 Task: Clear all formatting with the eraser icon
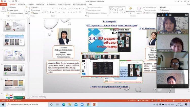65,9
